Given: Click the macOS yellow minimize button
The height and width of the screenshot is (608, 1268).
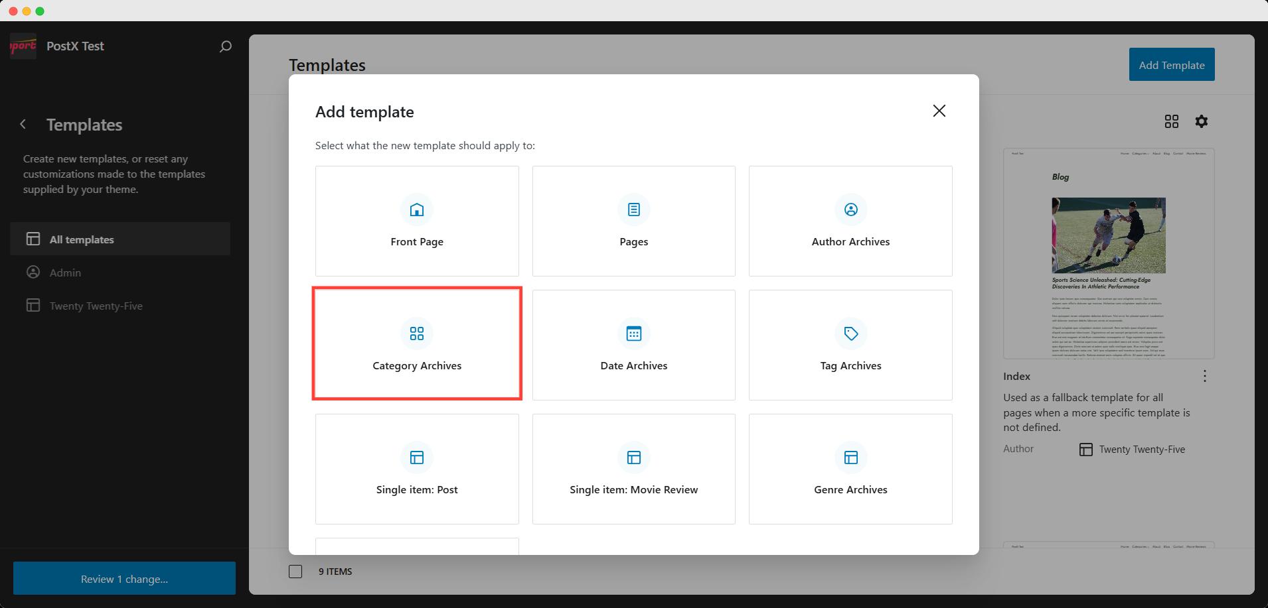Looking at the screenshot, I should [27, 11].
